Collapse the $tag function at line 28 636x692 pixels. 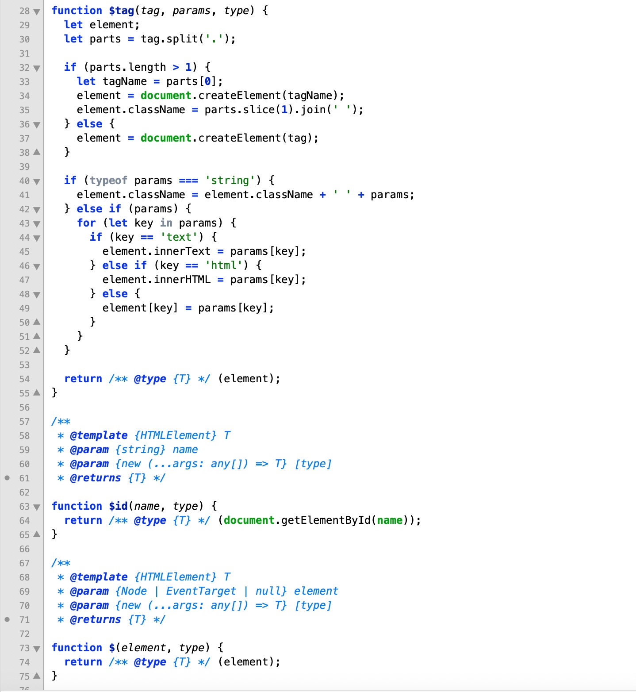pyautogui.click(x=37, y=12)
